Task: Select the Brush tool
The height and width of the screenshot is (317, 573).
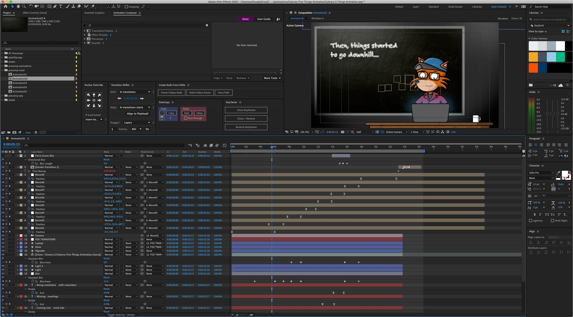Action: (68, 6)
